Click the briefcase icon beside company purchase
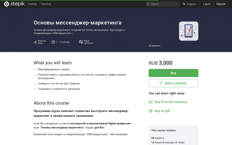 [x=150, y=102]
